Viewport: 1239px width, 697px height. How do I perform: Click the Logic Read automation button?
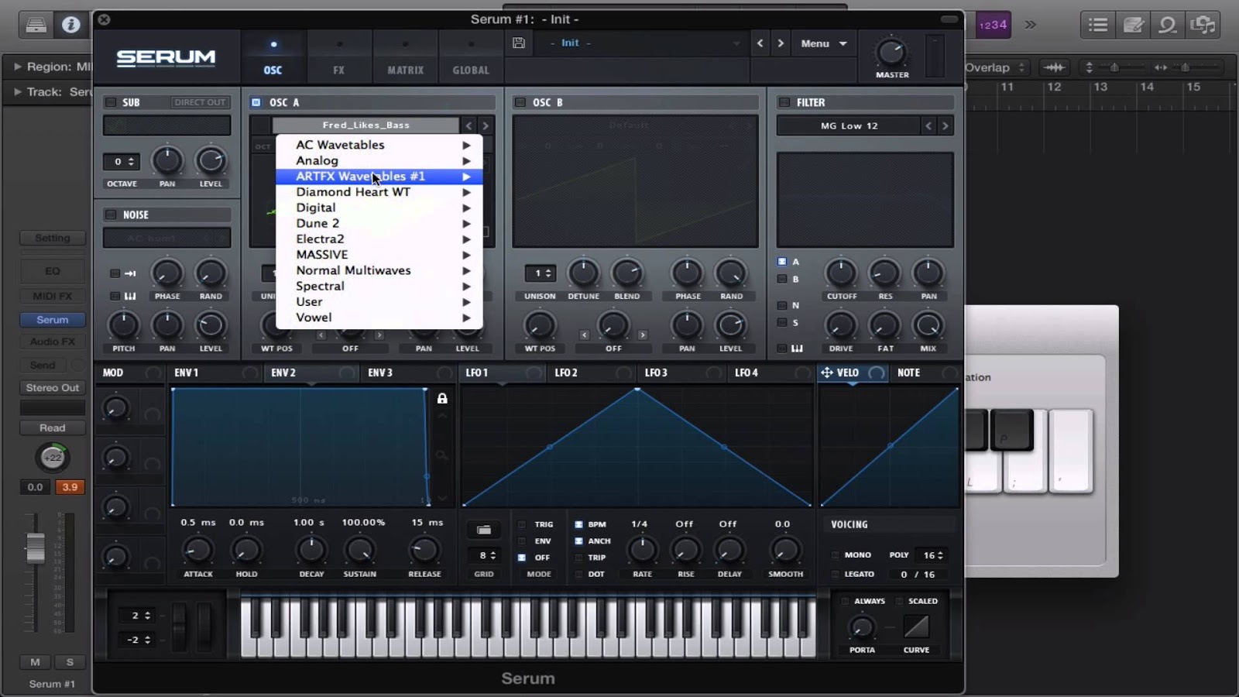53,427
